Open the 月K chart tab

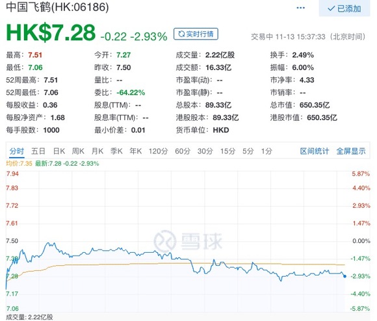point(97,151)
